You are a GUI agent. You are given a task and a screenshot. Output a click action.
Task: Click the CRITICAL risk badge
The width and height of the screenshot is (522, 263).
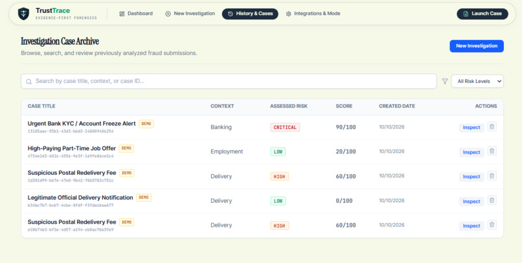click(x=285, y=127)
